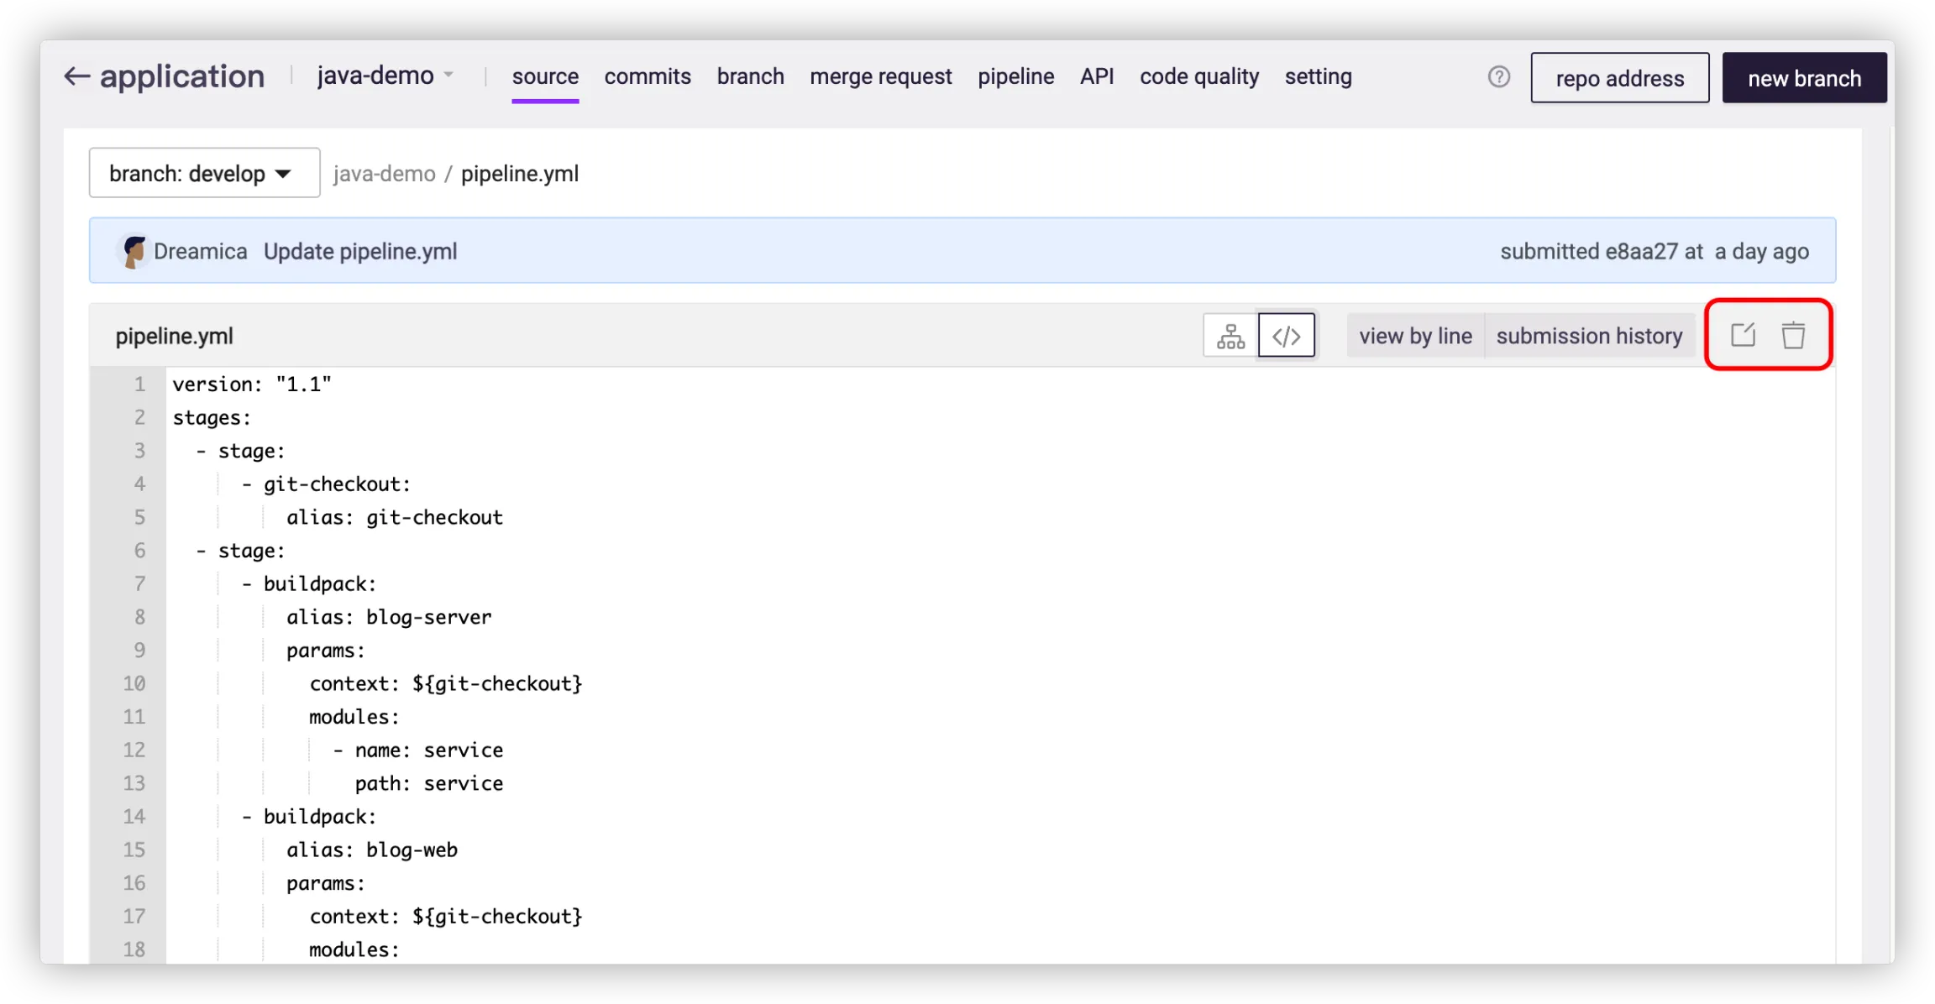
Task: Open the code quality tab
Action: coord(1198,76)
